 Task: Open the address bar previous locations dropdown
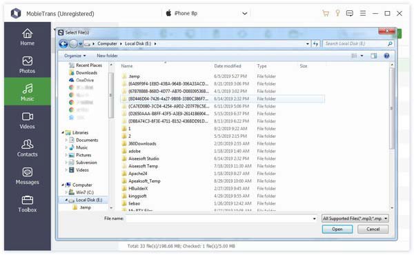308,44
